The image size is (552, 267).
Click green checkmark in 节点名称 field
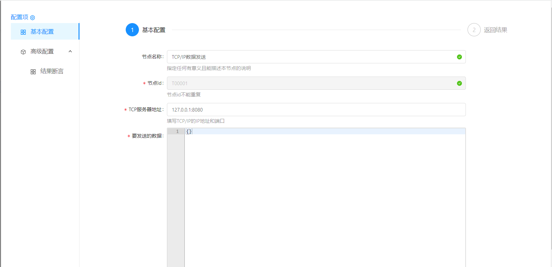[459, 57]
